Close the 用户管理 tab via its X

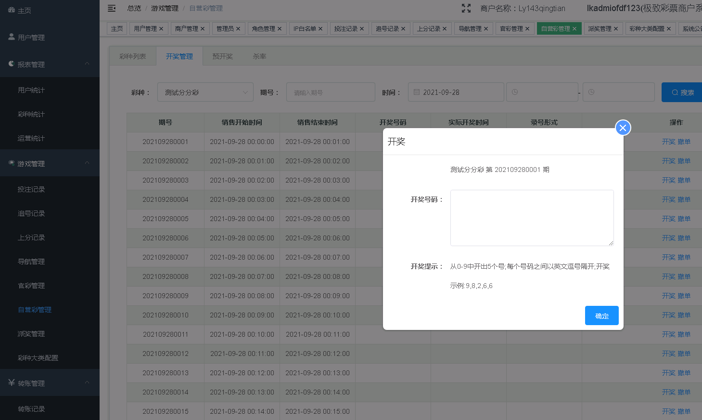[161, 29]
